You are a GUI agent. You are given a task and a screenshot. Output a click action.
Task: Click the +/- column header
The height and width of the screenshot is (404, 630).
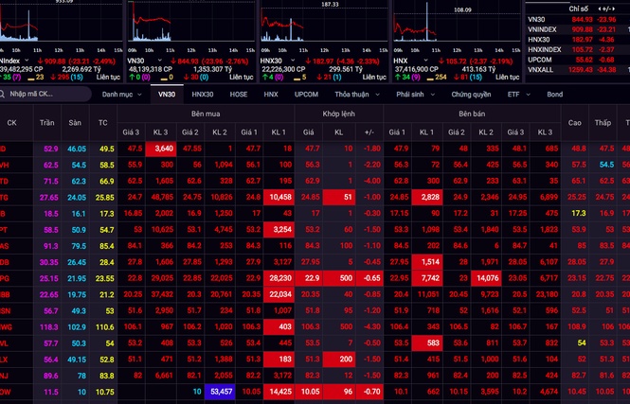click(369, 132)
